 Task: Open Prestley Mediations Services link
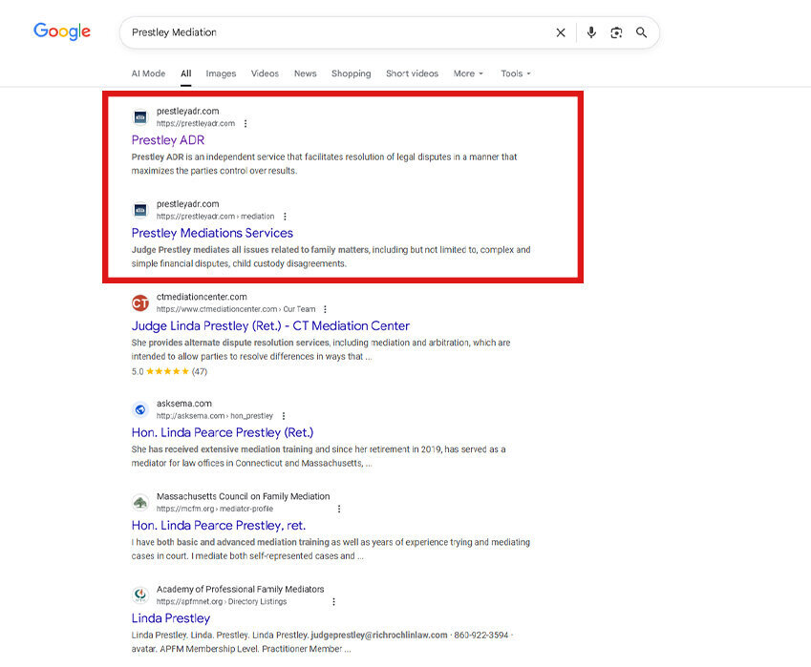pos(212,233)
